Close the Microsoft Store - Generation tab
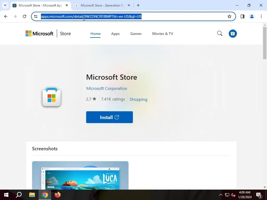This screenshot has width=267, height=200. coord(129,5)
